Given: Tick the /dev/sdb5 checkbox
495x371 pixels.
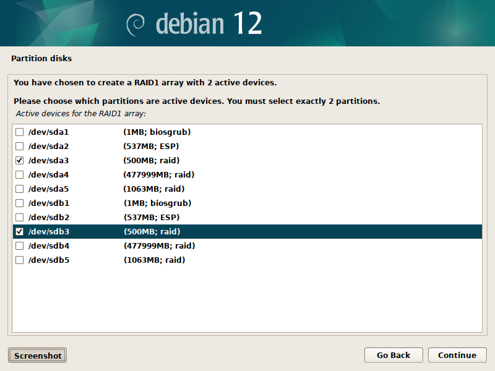Looking at the screenshot, I should point(19,260).
